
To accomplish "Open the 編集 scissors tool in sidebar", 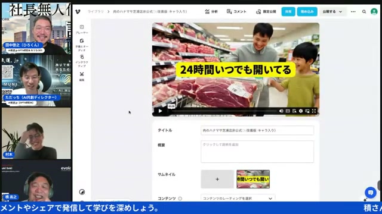I will pos(82,76).
